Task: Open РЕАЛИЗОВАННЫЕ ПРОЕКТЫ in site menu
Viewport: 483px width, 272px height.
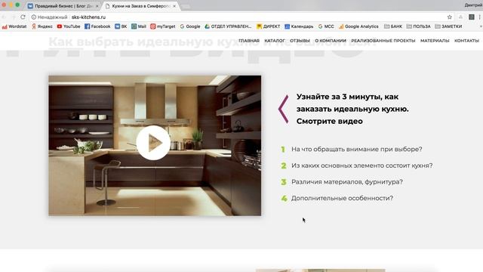Action: tap(383, 41)
